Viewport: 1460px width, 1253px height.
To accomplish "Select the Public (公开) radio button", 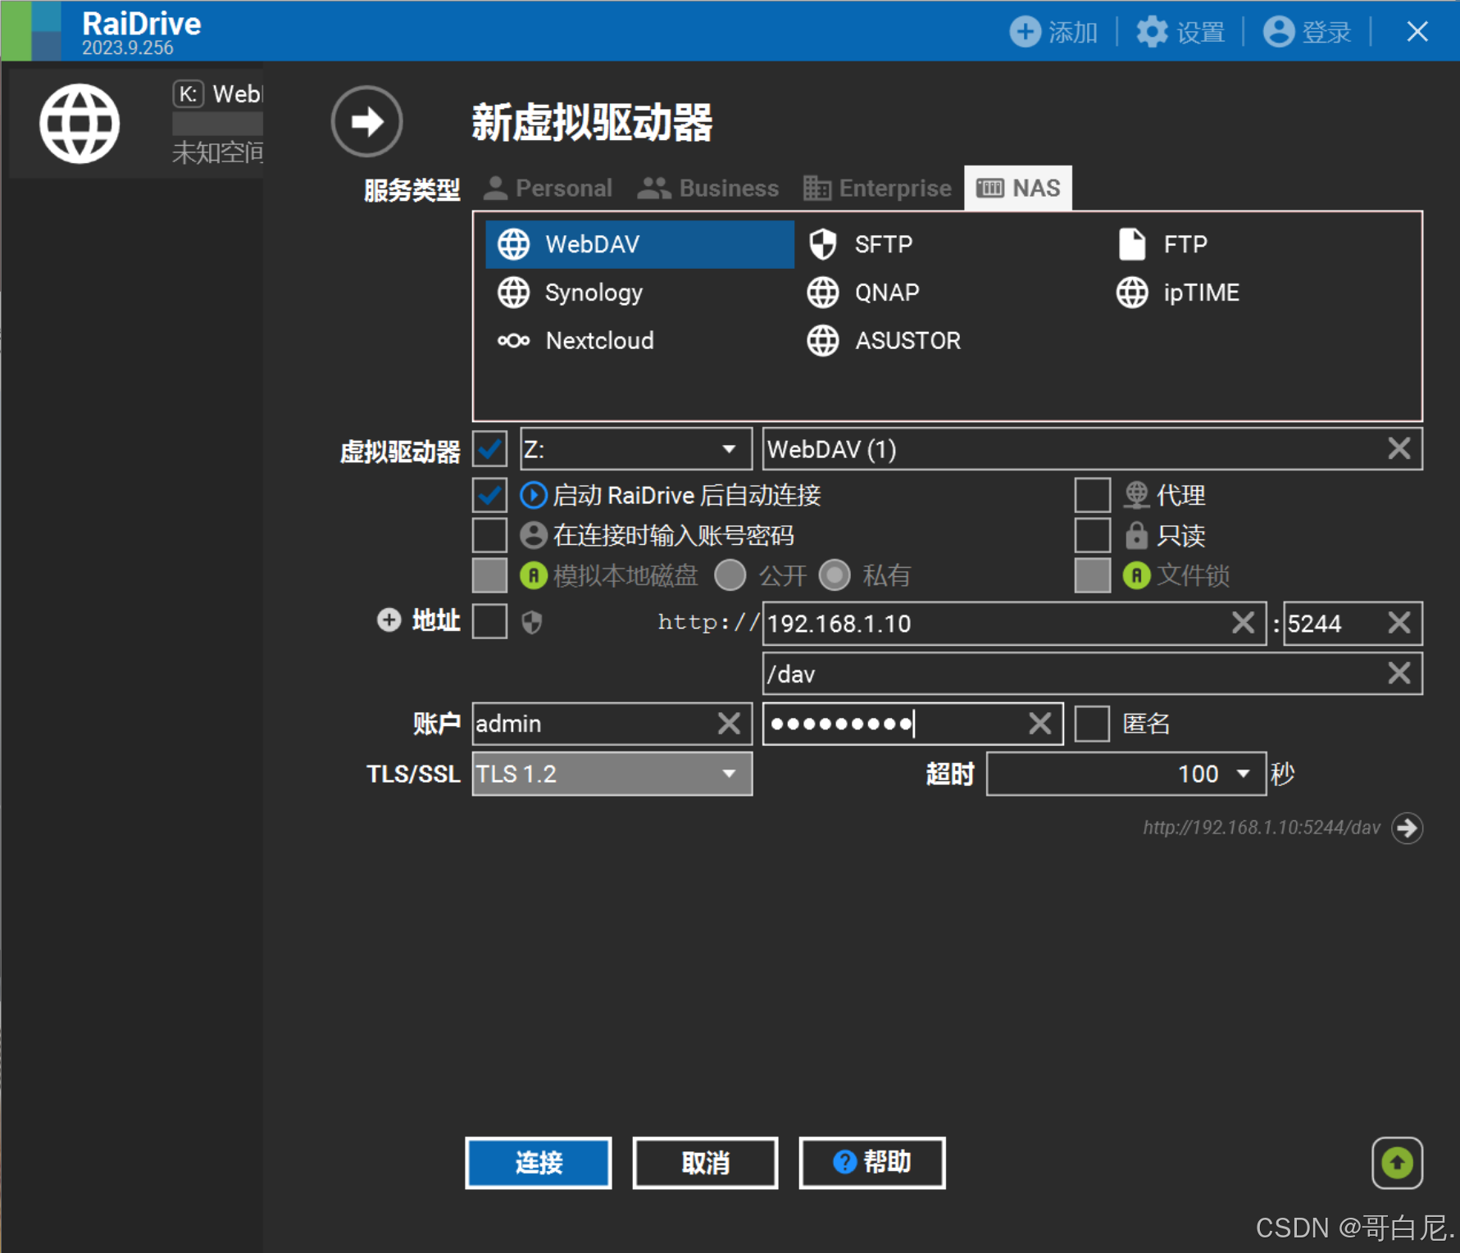I will 730,575.
